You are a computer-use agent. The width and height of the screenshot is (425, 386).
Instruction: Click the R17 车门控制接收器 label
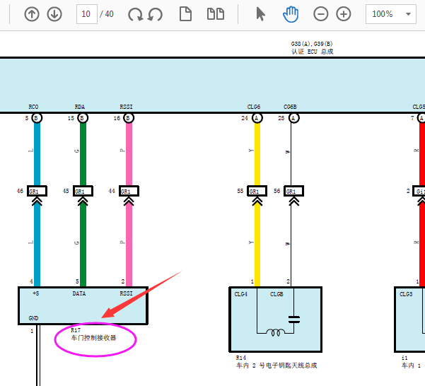[93, 334]
